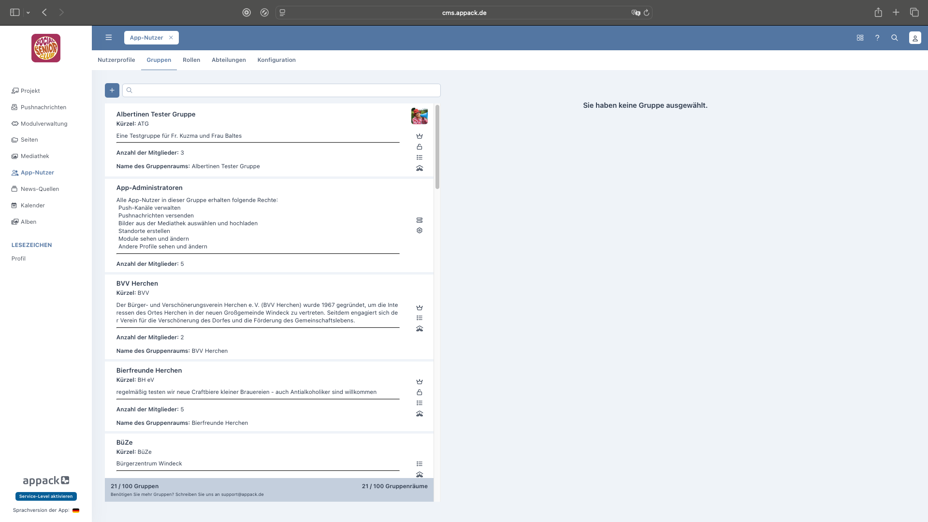928x522 pixels.
Task: Click the stacked bars icon on App-Administratoren
Action: [x=420, y=220]
